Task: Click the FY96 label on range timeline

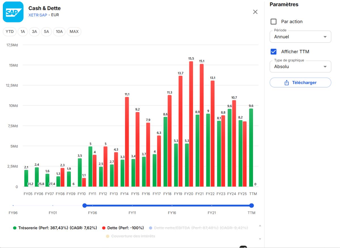Action: coord(13,213)
